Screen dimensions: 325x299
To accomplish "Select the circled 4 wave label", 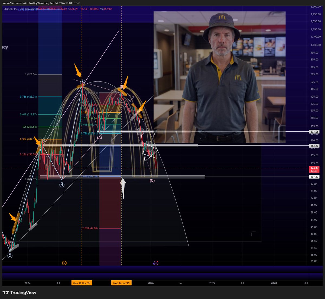I will [62, 185].
